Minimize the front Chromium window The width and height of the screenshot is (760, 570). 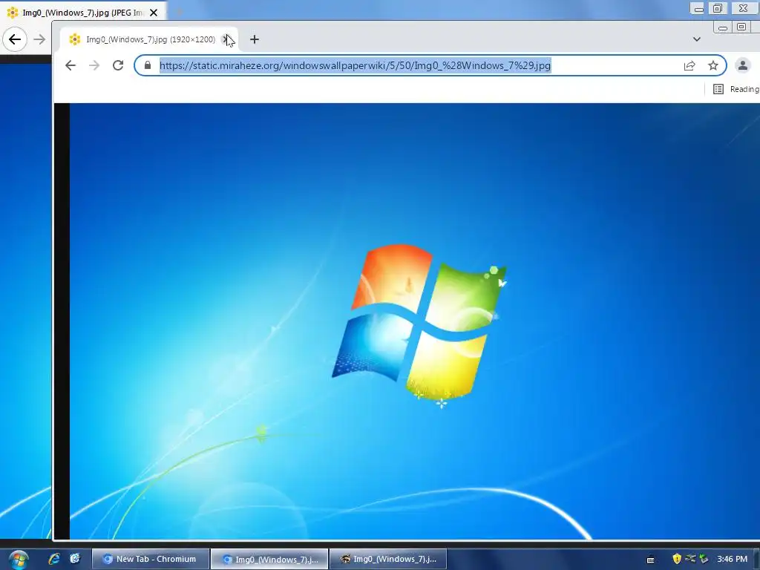click(x=723, y=27)
